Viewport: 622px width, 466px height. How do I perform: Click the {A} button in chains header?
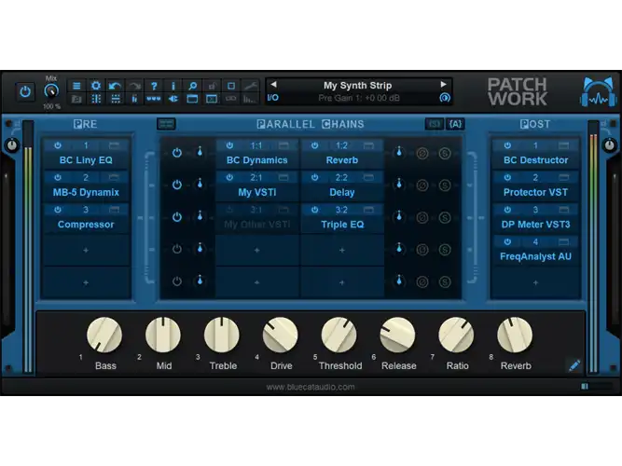click(455, 124)
